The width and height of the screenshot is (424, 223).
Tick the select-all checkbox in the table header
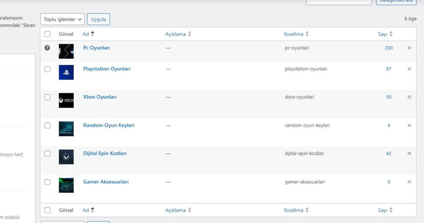pos(48,34)
